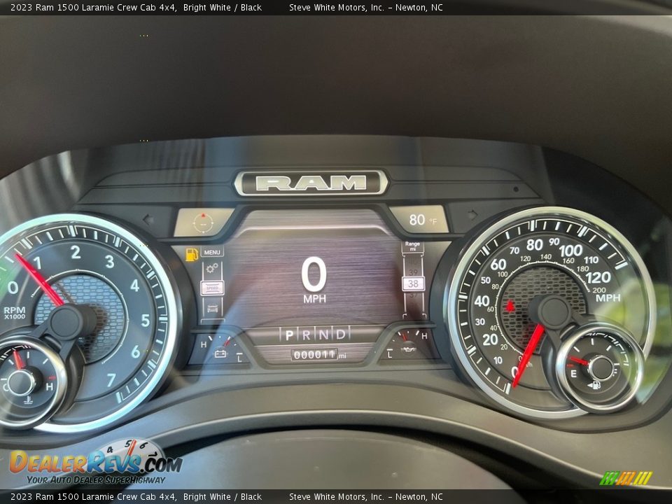
Task: Tap the digital 0 MPH speed readout
Action: point(314,279)
